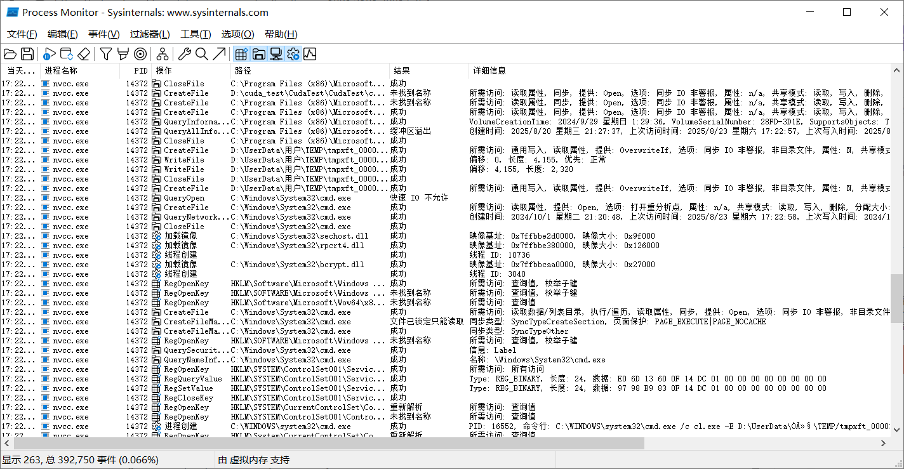
Task: Open a saved log file via toolbar
Action: coord(10,54)
